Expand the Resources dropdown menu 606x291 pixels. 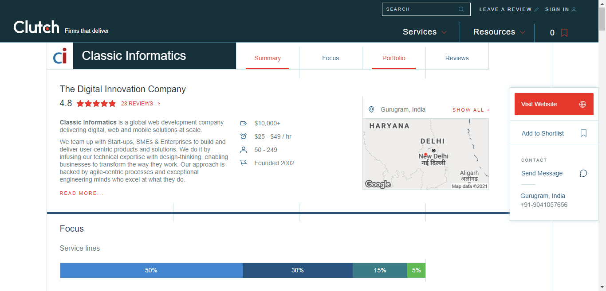click(499, 32)
